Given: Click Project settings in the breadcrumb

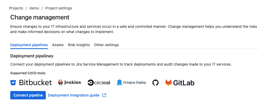Looking at the screenshot, I should click(58, 8).
